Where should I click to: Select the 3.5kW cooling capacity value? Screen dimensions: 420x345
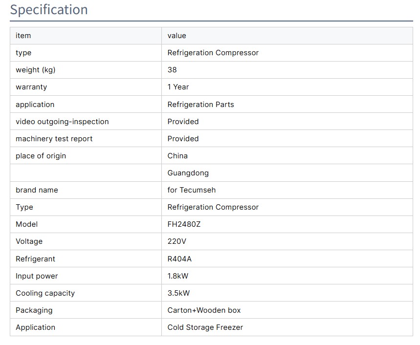(178, 293)
